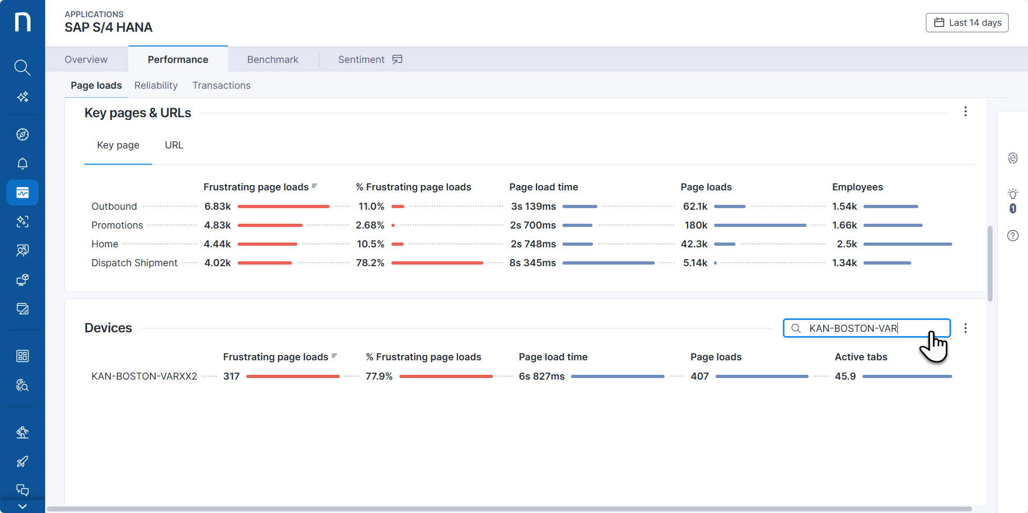The width and height of the screenshot is (1028, 513).
Task: Click the rocket icon in sidebar
Action: 22,461
